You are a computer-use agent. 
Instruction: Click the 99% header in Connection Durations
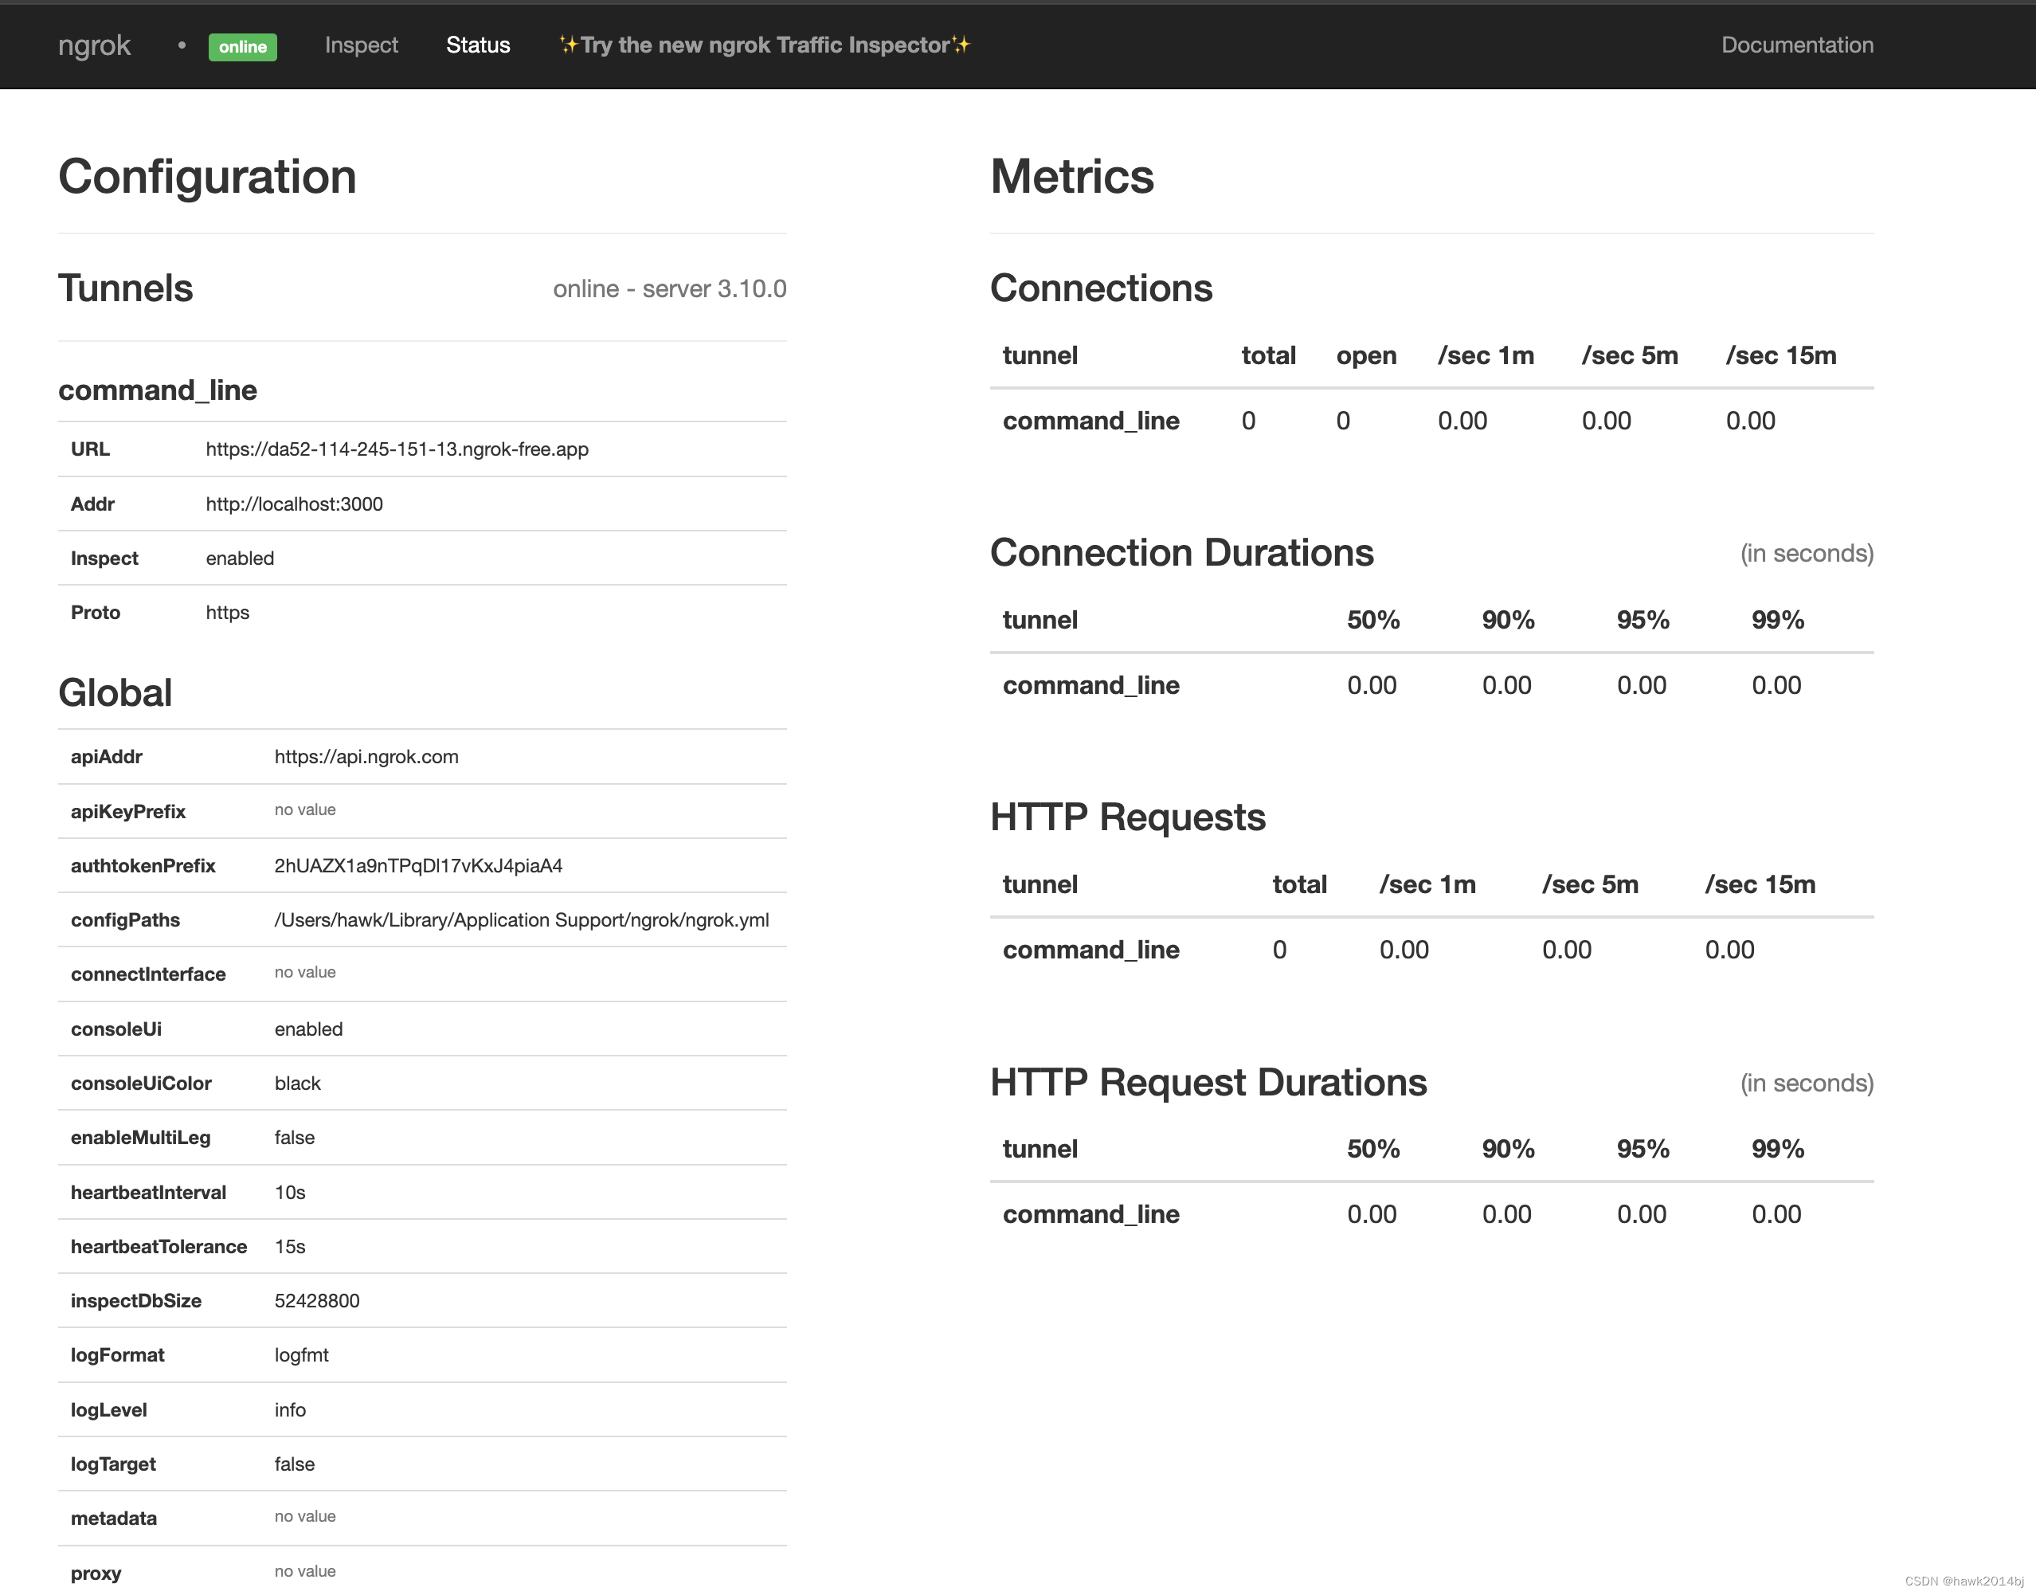1776,620
